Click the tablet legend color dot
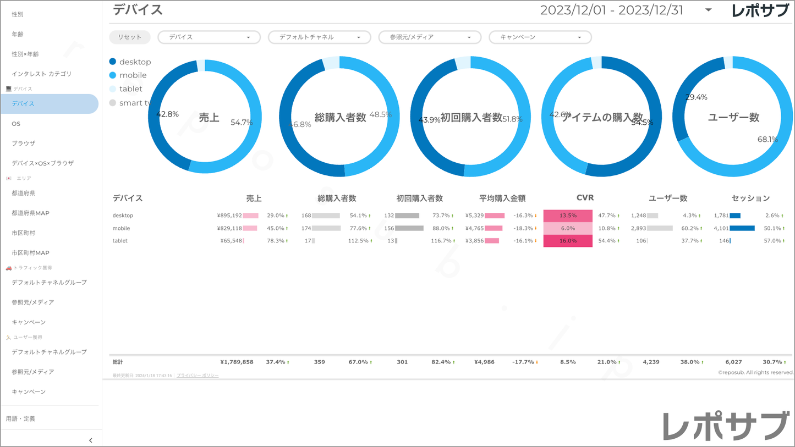Viewport: 795px width, 447px height. tap(113, 89)
